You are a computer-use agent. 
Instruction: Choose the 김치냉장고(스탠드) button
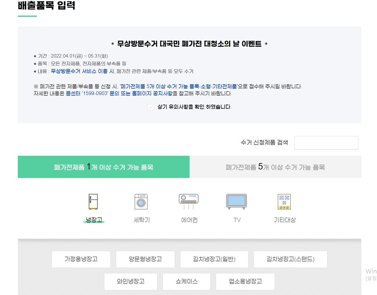tap(290, 259)
